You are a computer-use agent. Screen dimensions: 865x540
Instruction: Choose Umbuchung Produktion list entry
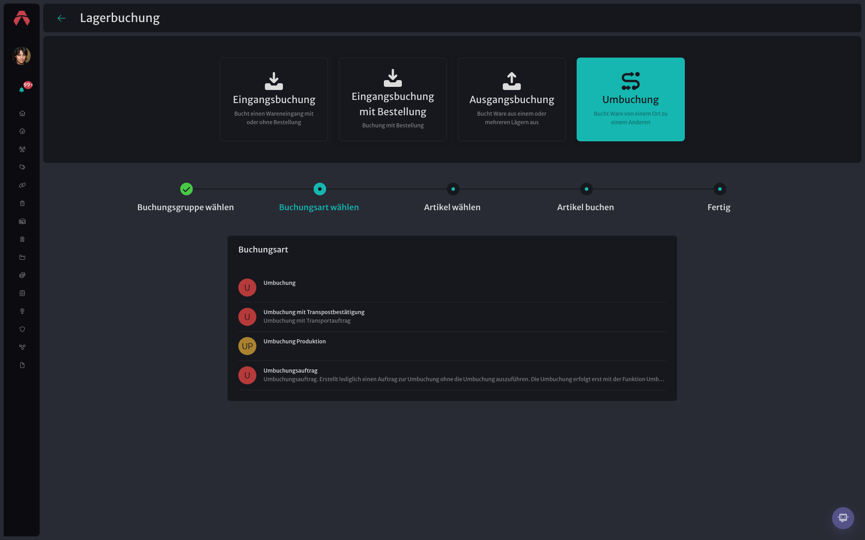tap(452, 346)
